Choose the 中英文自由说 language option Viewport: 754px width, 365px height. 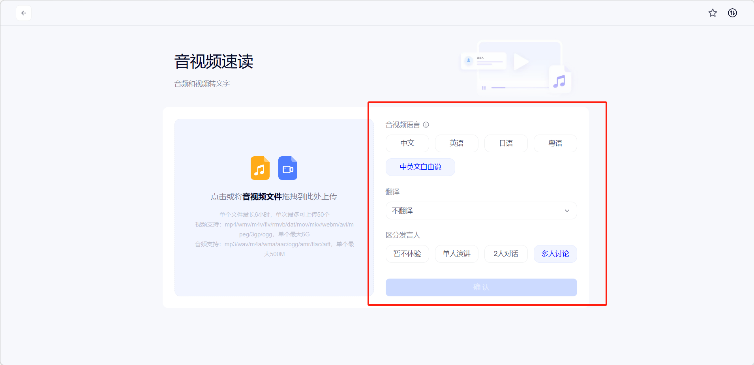(420, 167)
